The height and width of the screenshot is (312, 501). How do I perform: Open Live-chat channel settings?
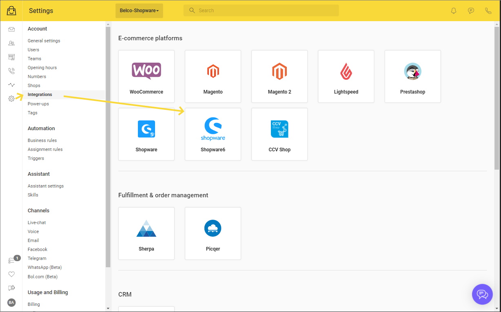[37, 223]
